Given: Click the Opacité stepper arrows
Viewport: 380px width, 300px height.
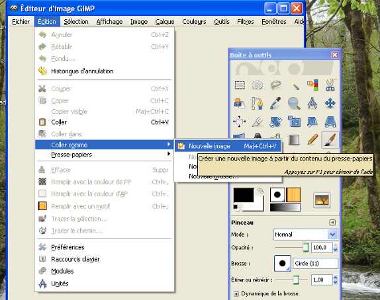Looking at the screenshot, I should [x=336, y=248].
